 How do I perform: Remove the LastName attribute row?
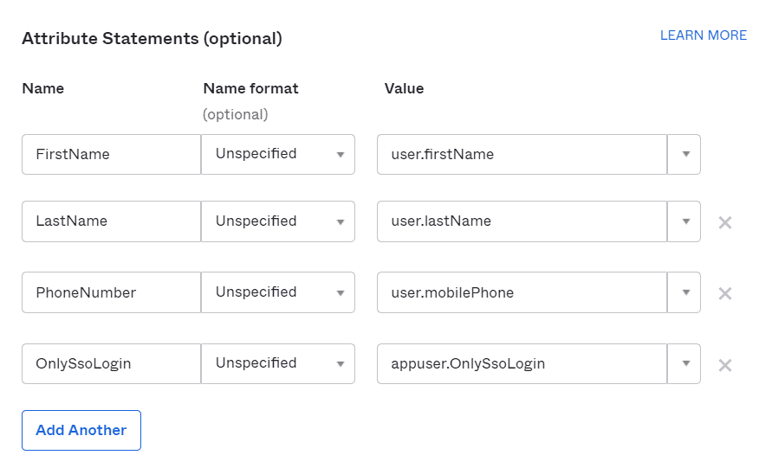click(x=725, y=222)
